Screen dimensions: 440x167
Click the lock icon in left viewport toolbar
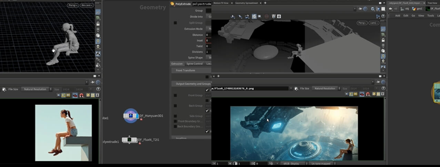tap(98, 24)
